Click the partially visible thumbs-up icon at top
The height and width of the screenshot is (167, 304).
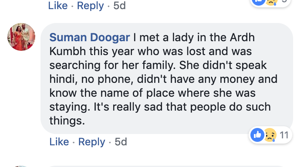tap(258, 2)
